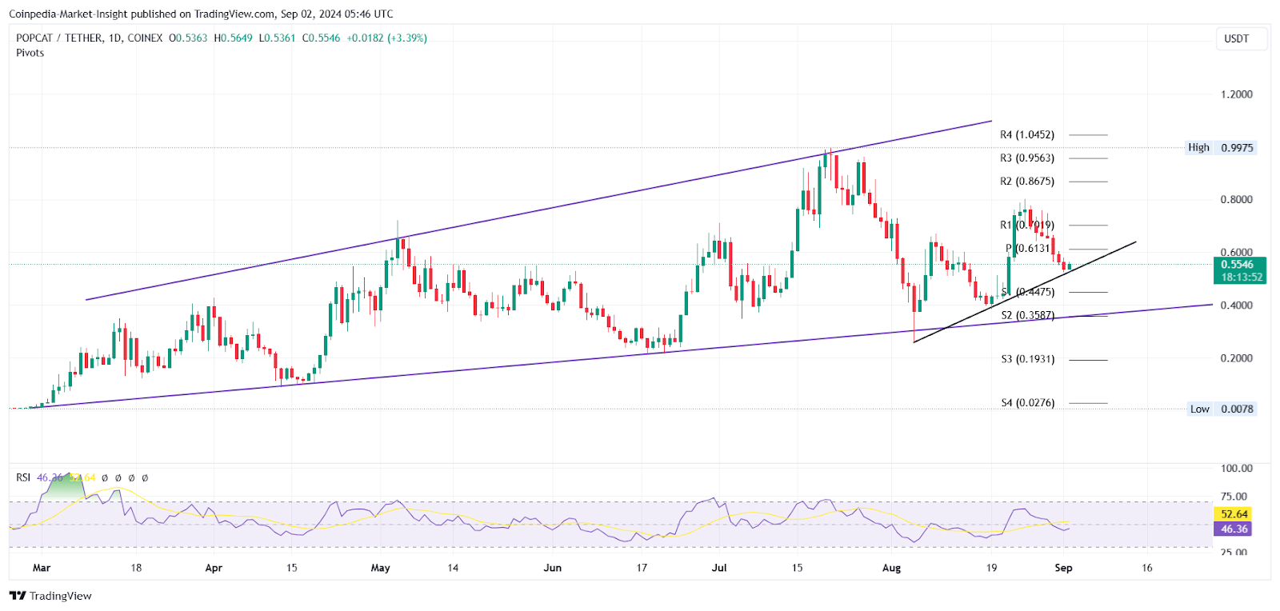
Task: Click the Jun date on time axis
Action: pyautogui.click(x=553, y=568)
